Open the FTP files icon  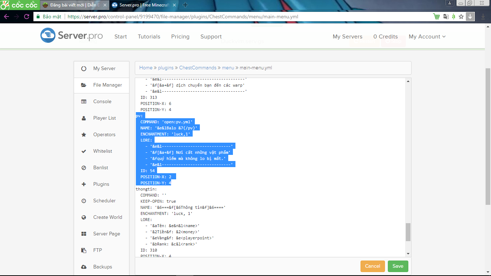coord(84,250)
